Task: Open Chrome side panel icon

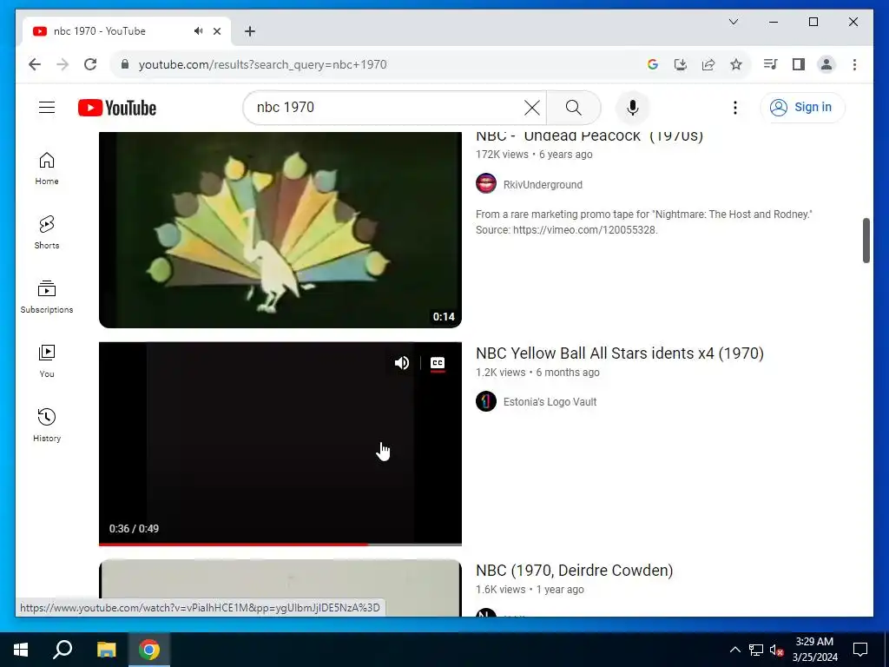Action: (799, 64)
